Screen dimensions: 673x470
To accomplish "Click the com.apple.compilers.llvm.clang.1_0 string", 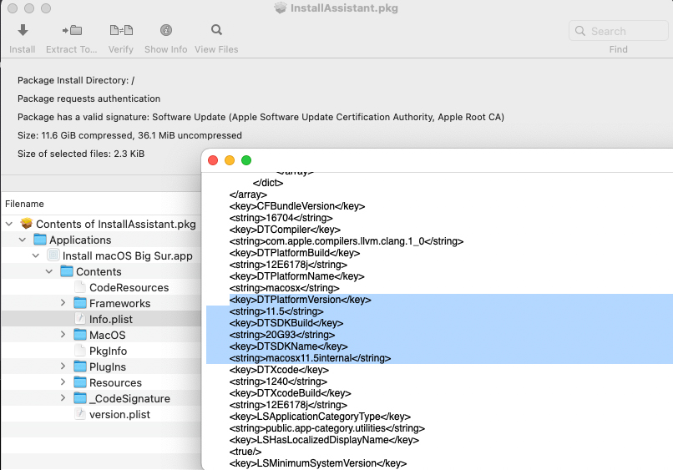I will coord(347,240).
